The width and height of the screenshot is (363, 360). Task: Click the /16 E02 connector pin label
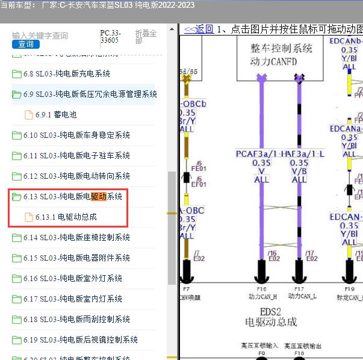click(274, 256)
